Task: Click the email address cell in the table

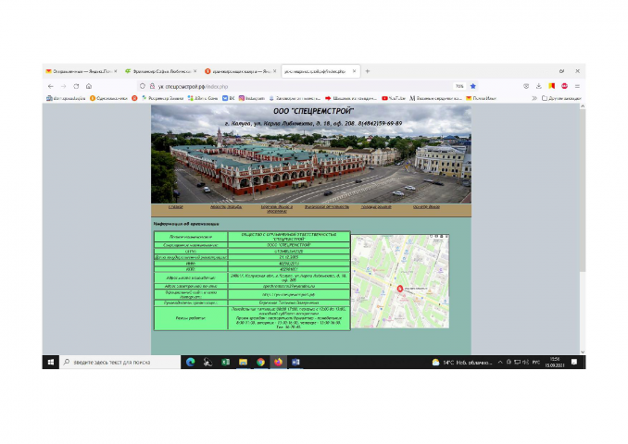Action: 288,286
